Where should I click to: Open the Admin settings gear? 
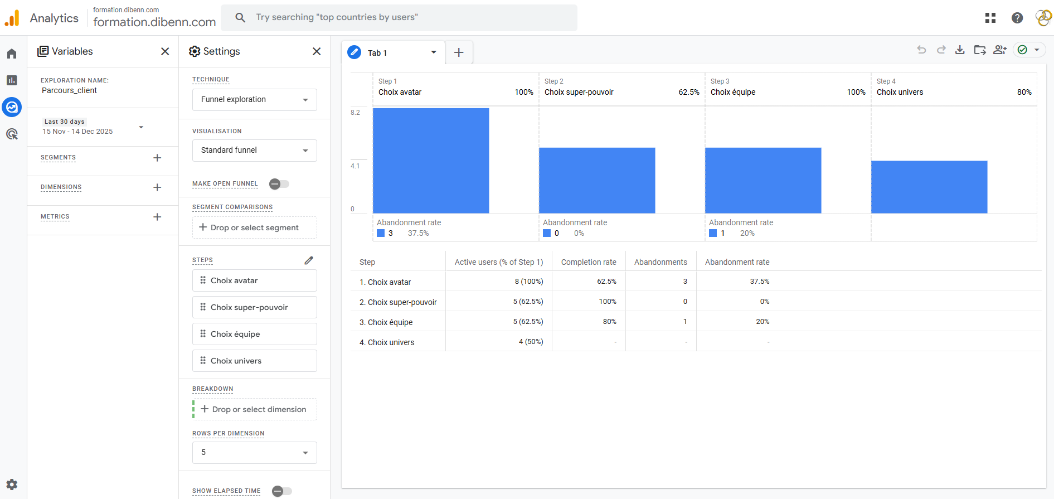pos(12,484)
